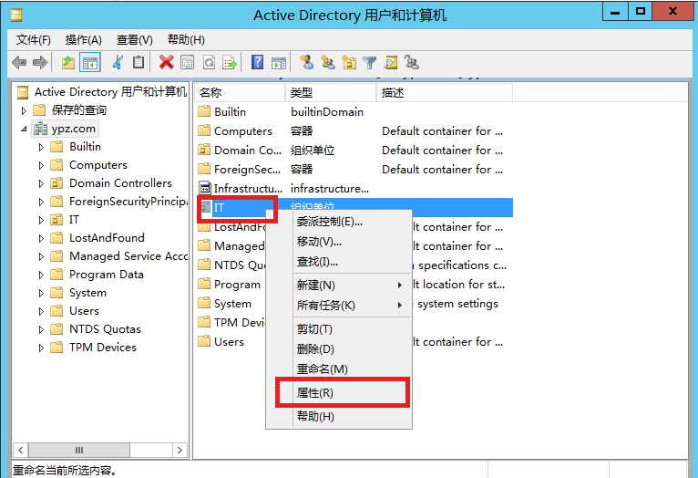Click the tree pane scroll right arrow
The image size is (698, 478).
pos(180,450)
